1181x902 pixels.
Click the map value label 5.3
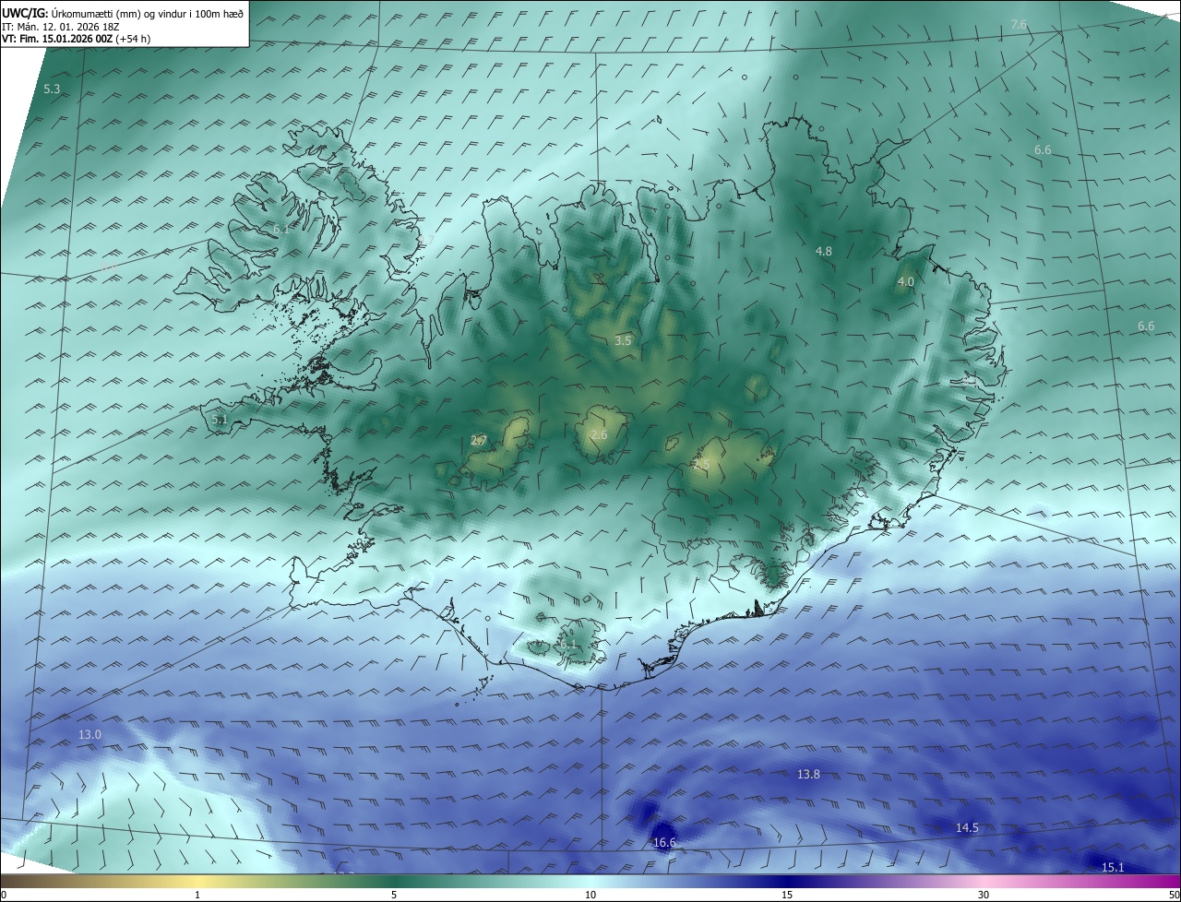(52, 89)
